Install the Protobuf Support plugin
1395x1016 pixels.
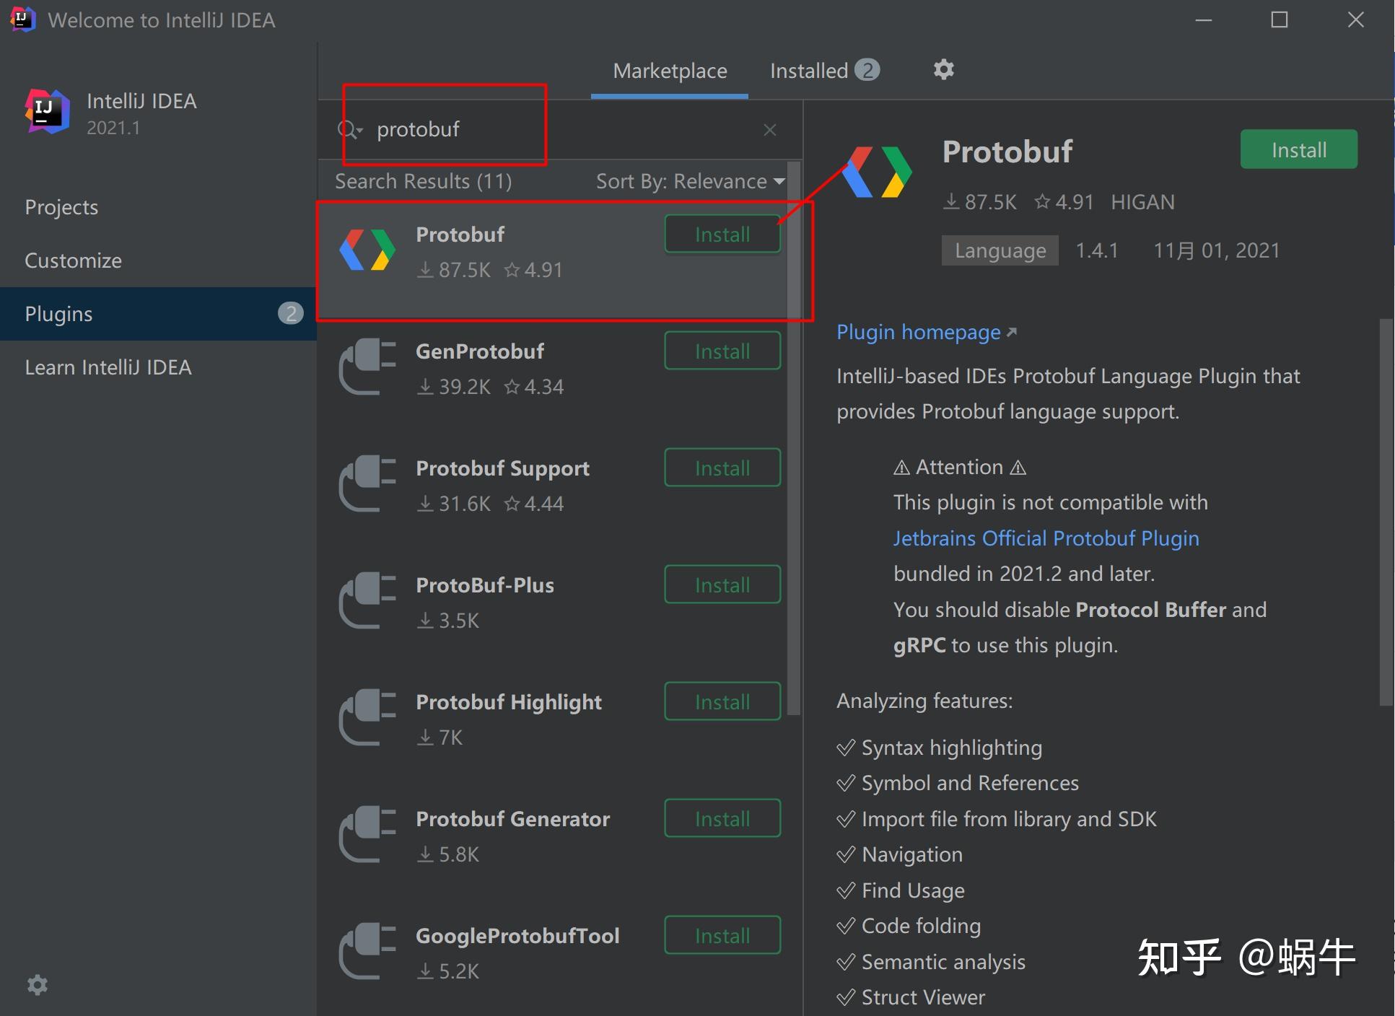coord(722,468)
